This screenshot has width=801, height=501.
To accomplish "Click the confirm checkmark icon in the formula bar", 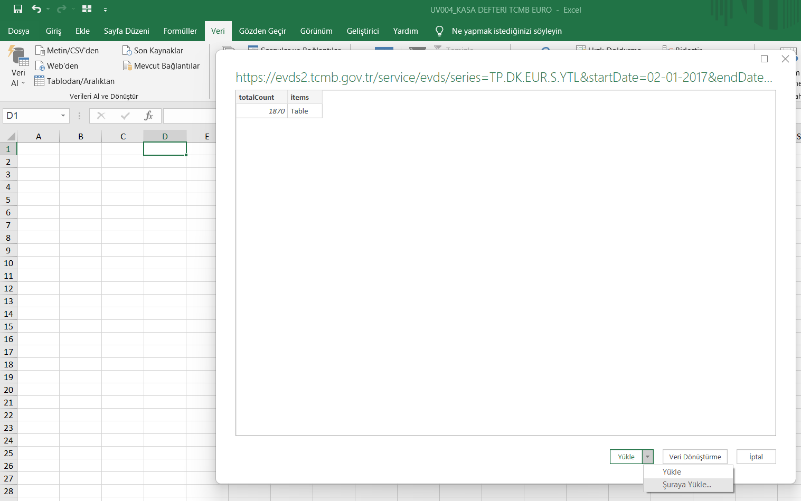I will pyautogui.click(x=125, y=116).
